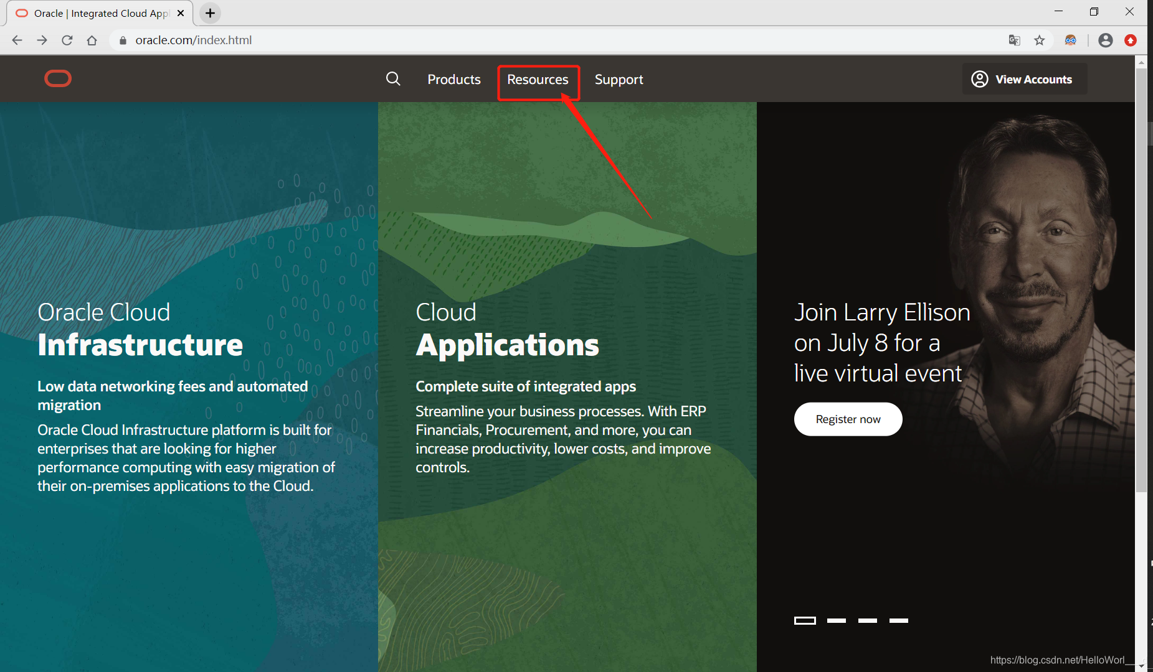This screenshot has width=1153, height=672.
Task: Click the page vertical scrollbar thumb
Action: 1141,280
